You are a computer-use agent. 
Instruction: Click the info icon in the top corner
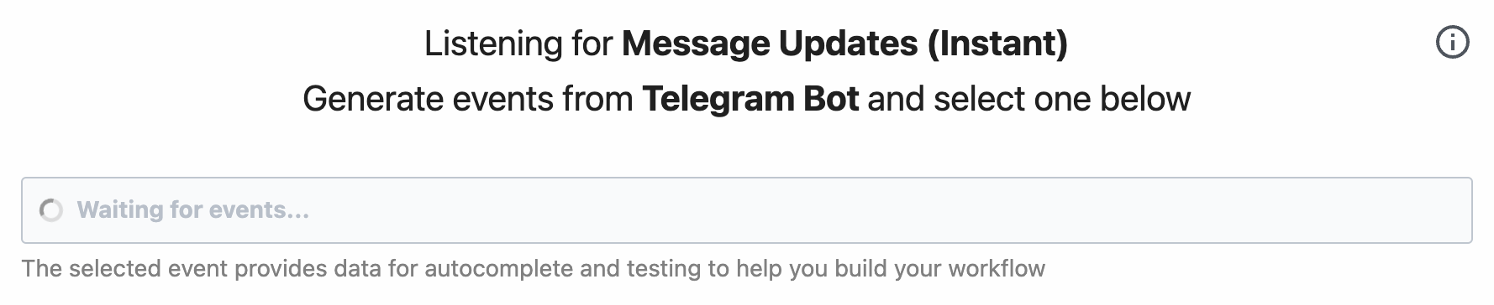[1453, 42]
